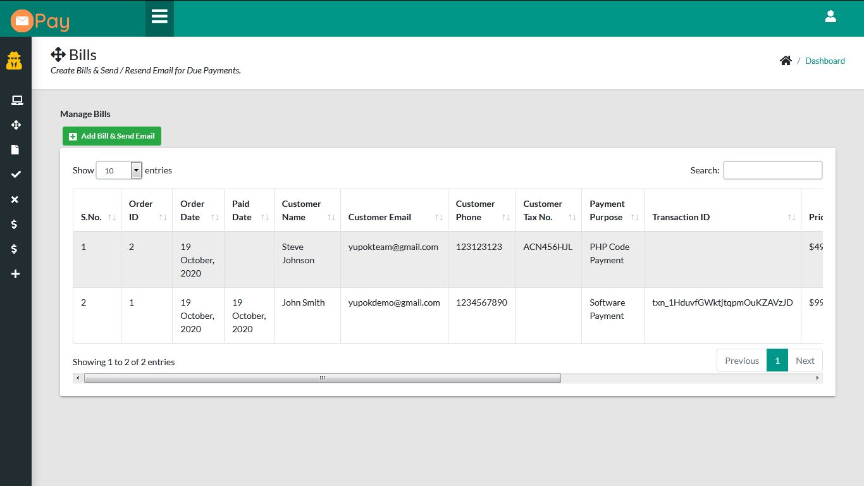
Task: Click the checkmark icon in the sidebar
Action: pyautogui.click(x=16, y=174)
